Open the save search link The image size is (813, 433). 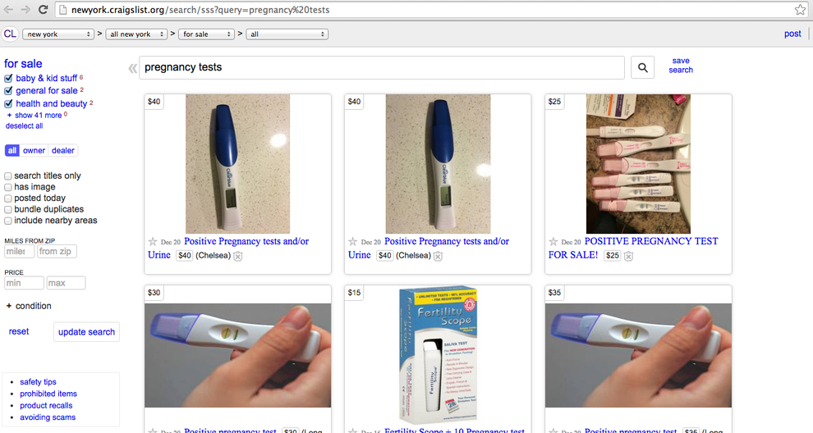pyautogui.click(x=681, y=66)
